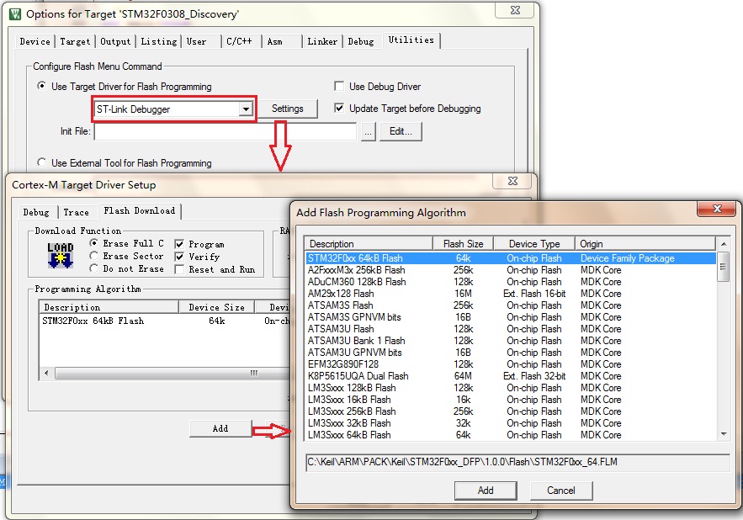Open the ST-Link Debugger driver dropdown

246,109
